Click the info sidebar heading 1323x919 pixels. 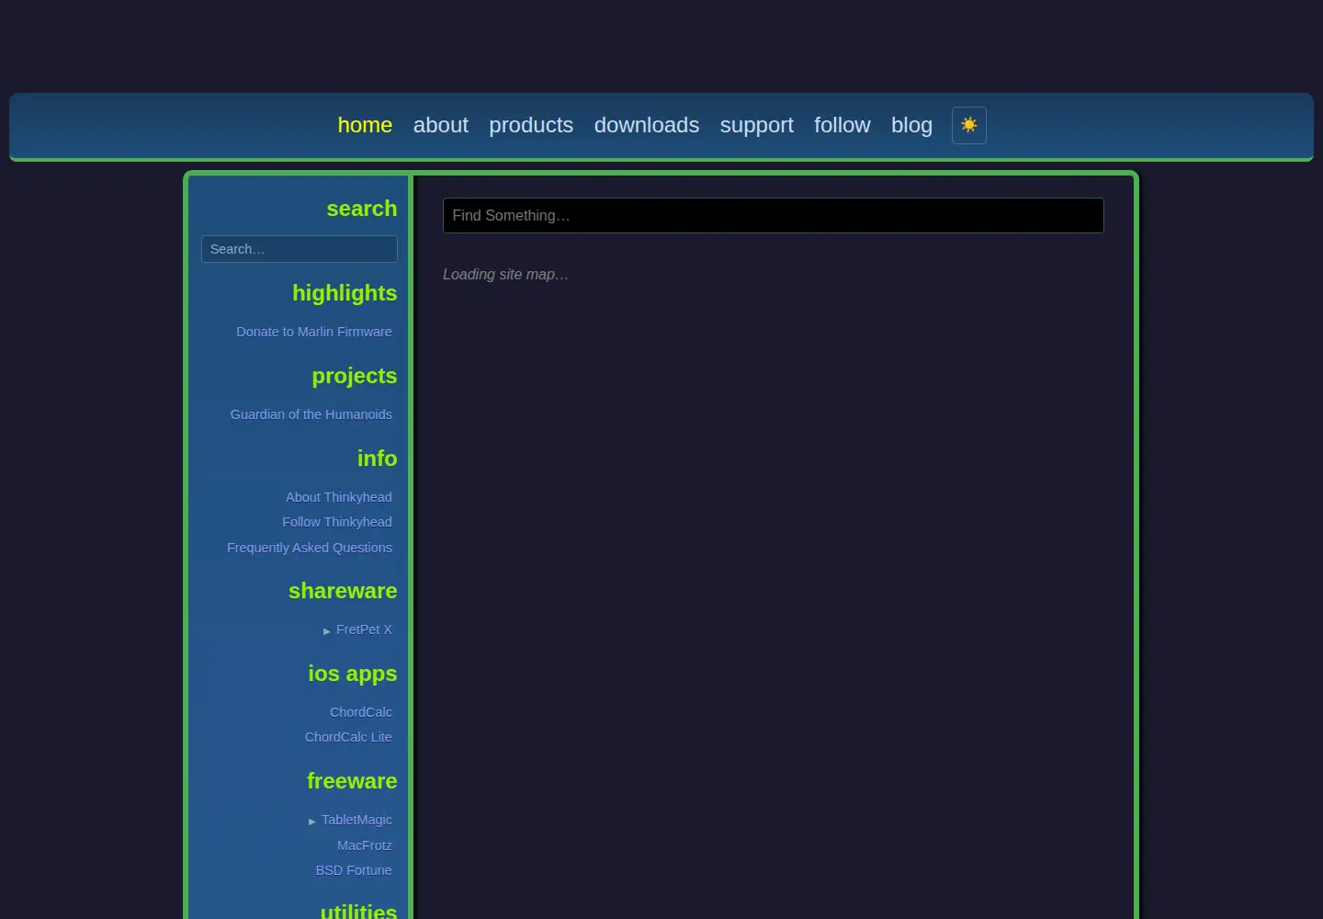pyautogui.click(x=378, y=459)
